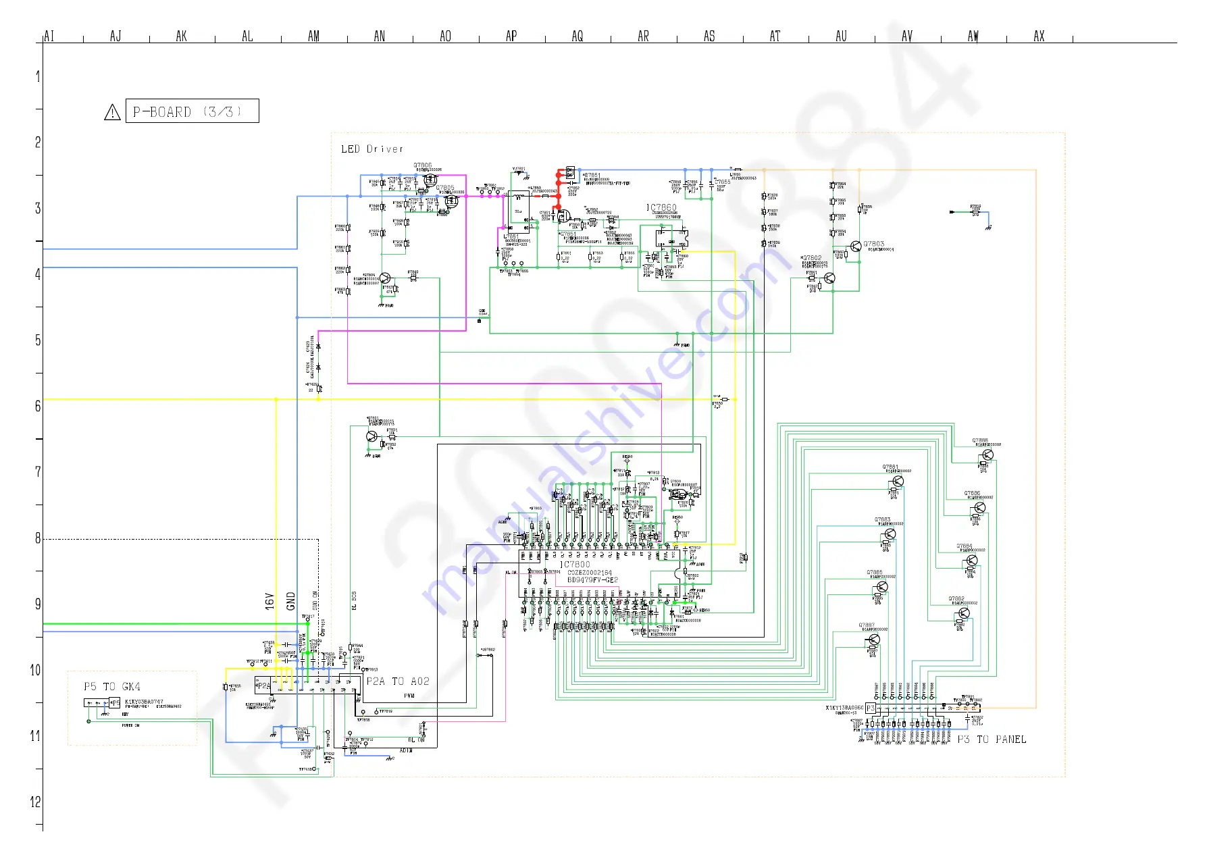Viewport: 1207px width, 853px height.
Task: Click the TP7819 test point
Action: (x=376, y=712)
